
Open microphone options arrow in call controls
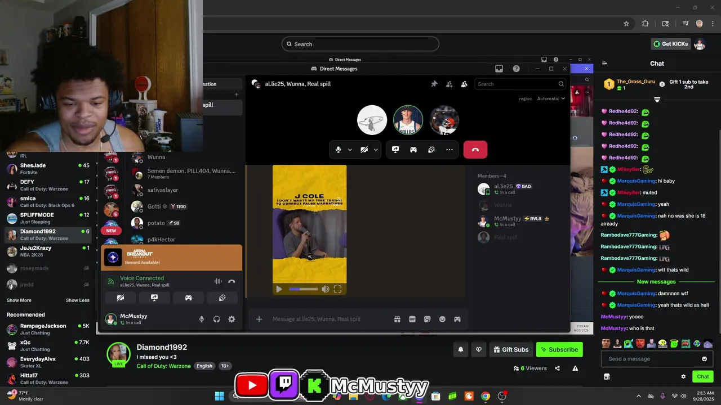[x=350, y=150]
